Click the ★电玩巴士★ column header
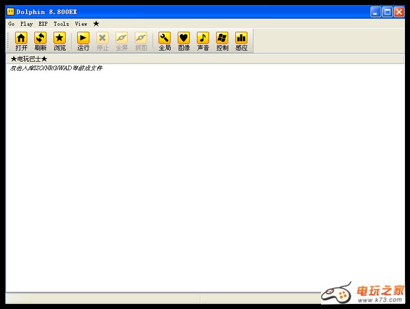Image resolution: width=410 pixels, height=309 pixels. pyautogui.click(x=29, y=59)
